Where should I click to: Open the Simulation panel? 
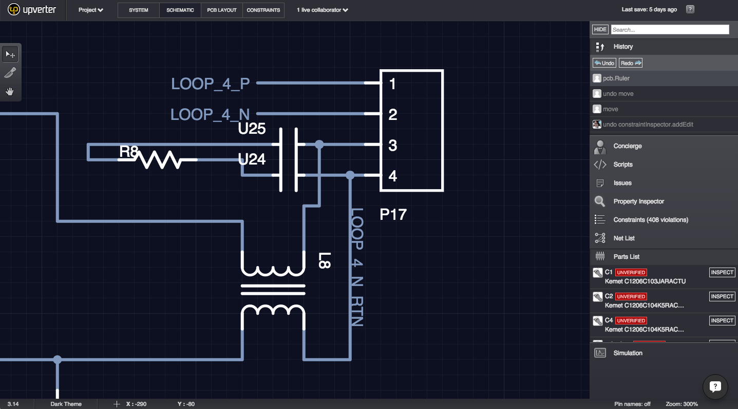[x=628, y=353]
